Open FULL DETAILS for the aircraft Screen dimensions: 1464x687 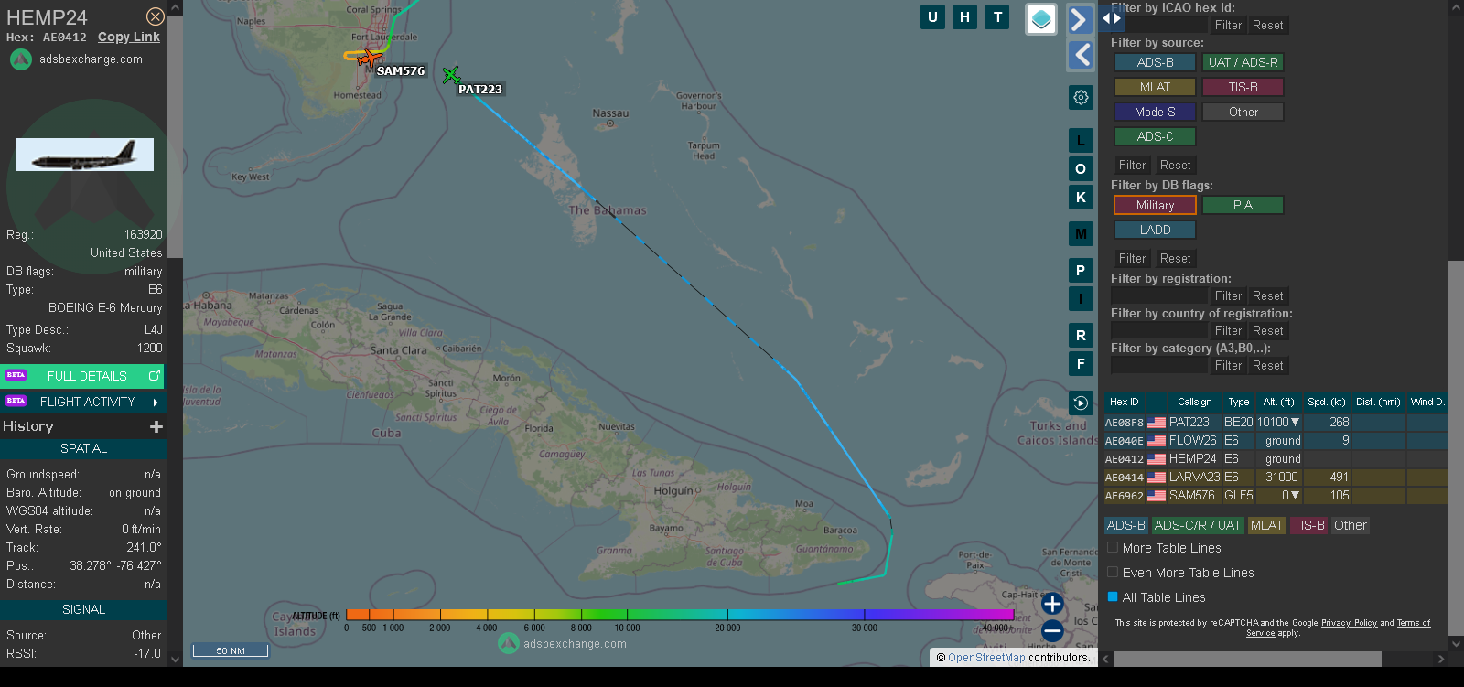(83, 375)
